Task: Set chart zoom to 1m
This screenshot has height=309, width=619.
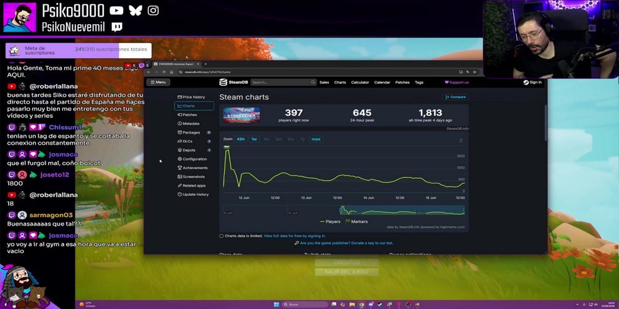Action: pos(266,139)
